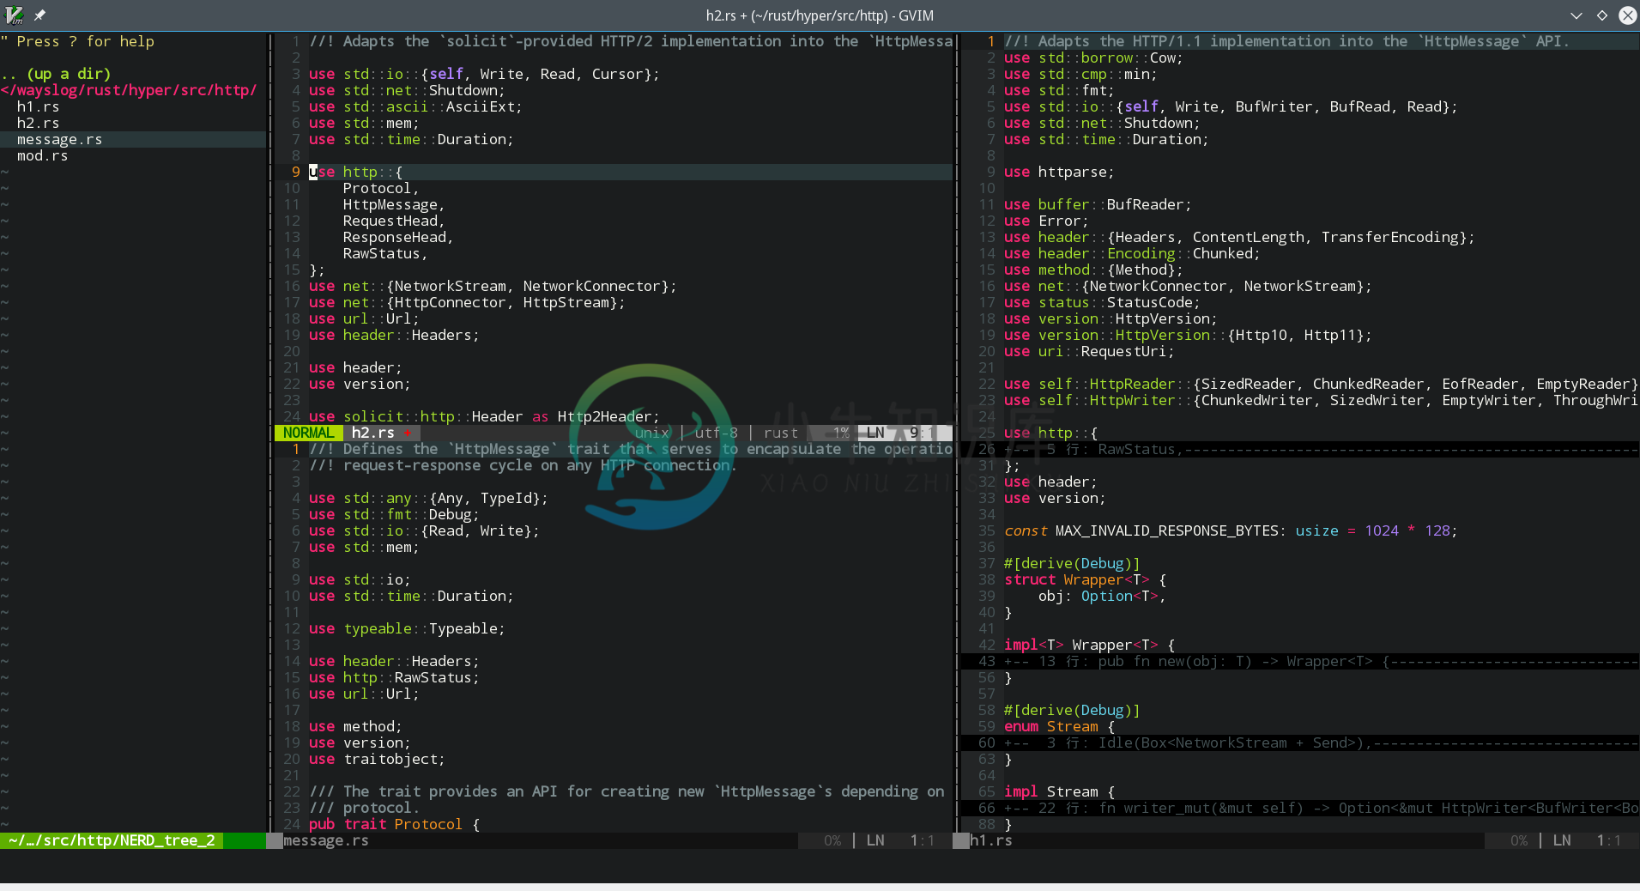
Task: Select message.rs in the NERDTree file list
Action: [60, 139]
